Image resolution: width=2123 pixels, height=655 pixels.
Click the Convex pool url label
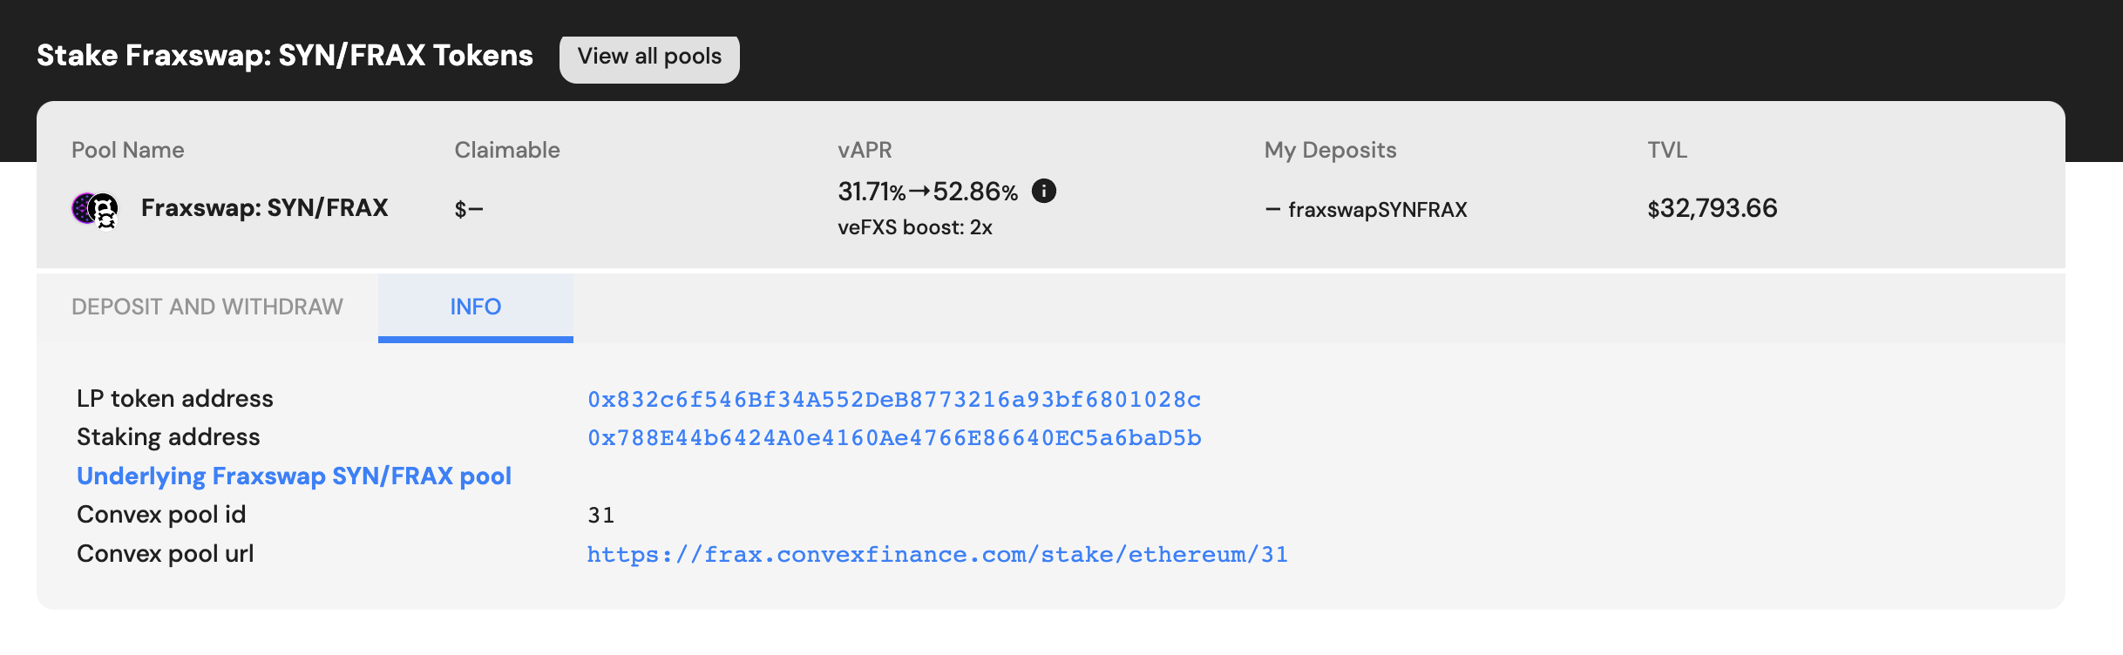[165, 554]
